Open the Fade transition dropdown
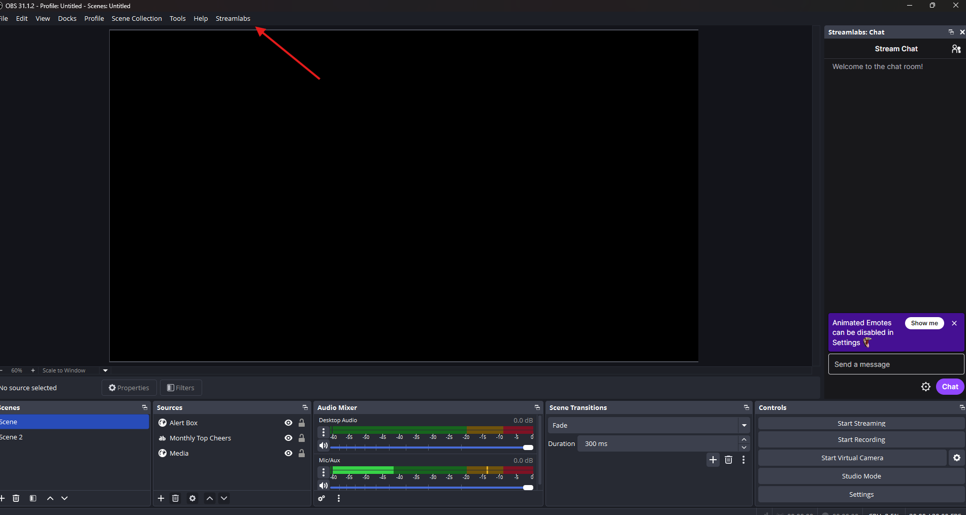The height and width of the screenshot is (515, 966). pos(744,425)
